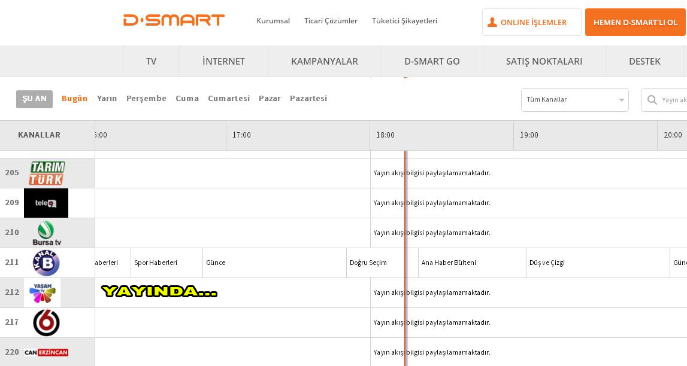Select the Düş ve Çizgi program
Image resolution: width=687 pixels, height=366 pixels.
[598, 263]
